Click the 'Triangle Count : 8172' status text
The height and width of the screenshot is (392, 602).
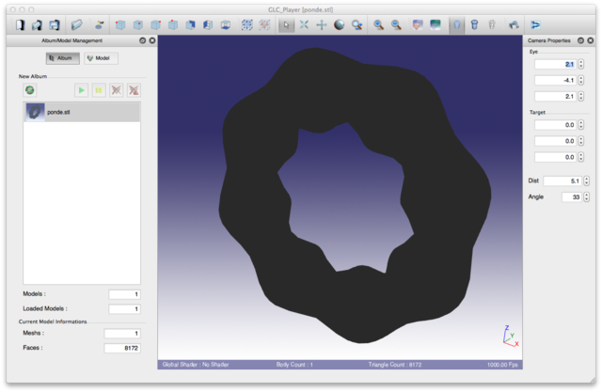[395, 365]
